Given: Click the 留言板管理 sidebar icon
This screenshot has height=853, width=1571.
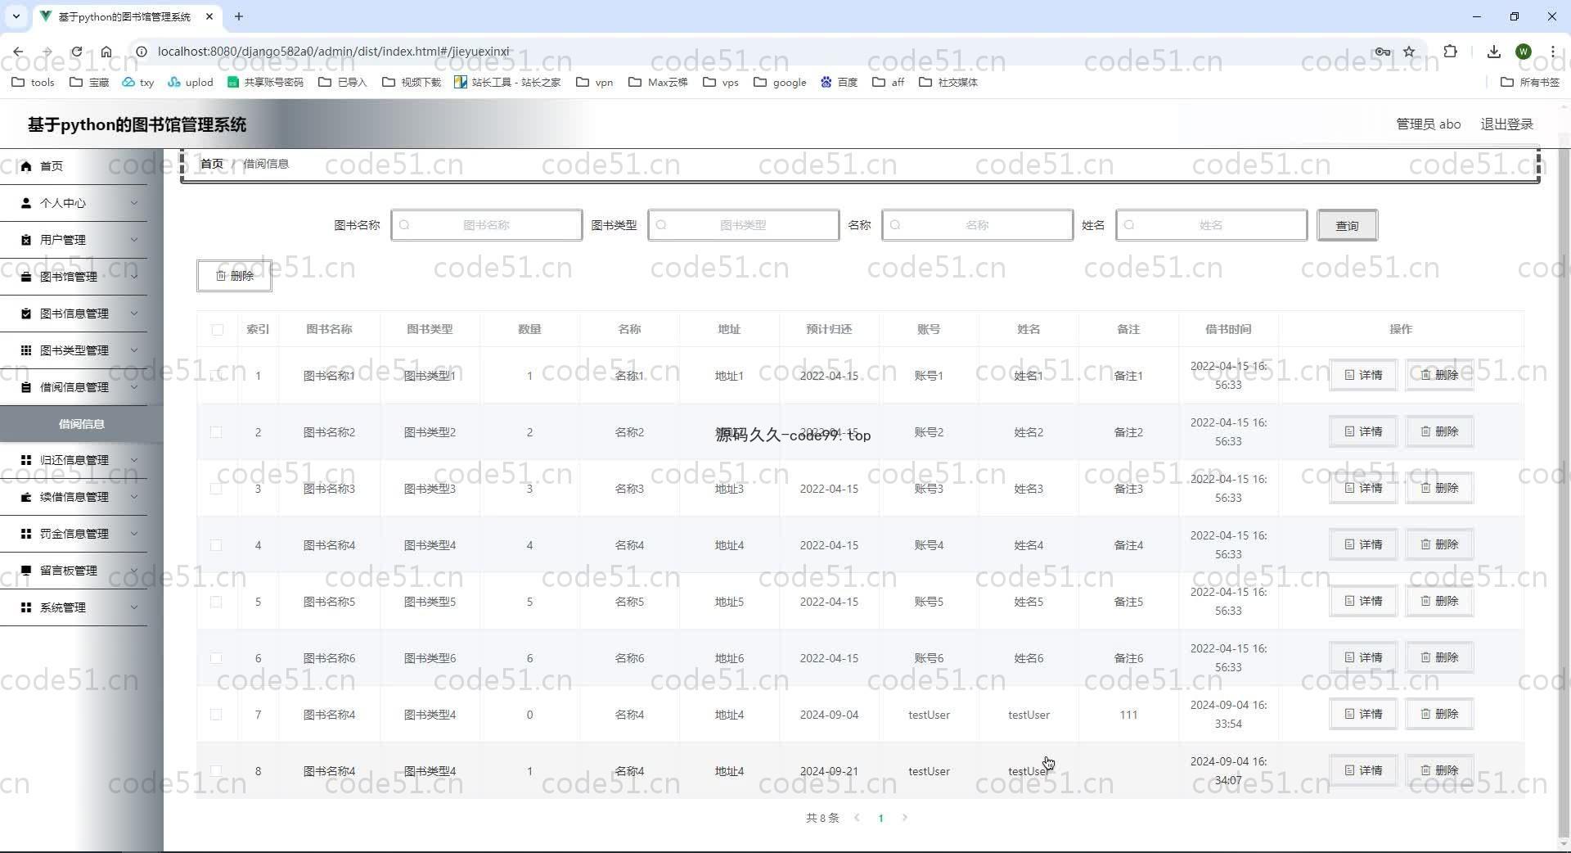Looking at the screenshot, I should 26,571.
